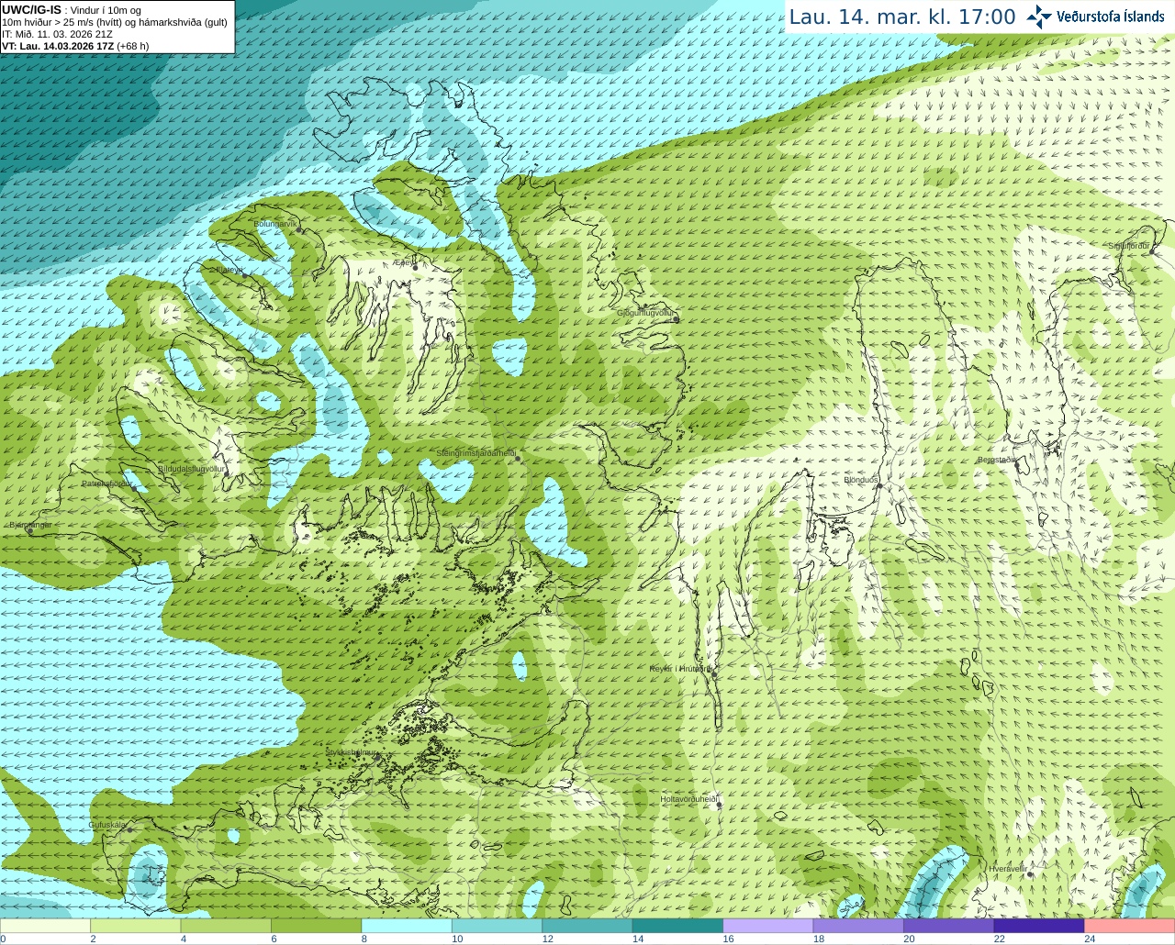The height and width of the screenshot is (945, 1175).
Task: Click the 22–24 m/s dark purple legend swatch
Action: click(1039, 926)
